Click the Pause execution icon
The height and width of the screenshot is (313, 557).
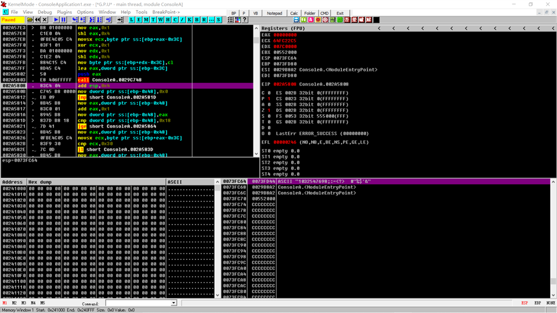click(x=64, y=20)
